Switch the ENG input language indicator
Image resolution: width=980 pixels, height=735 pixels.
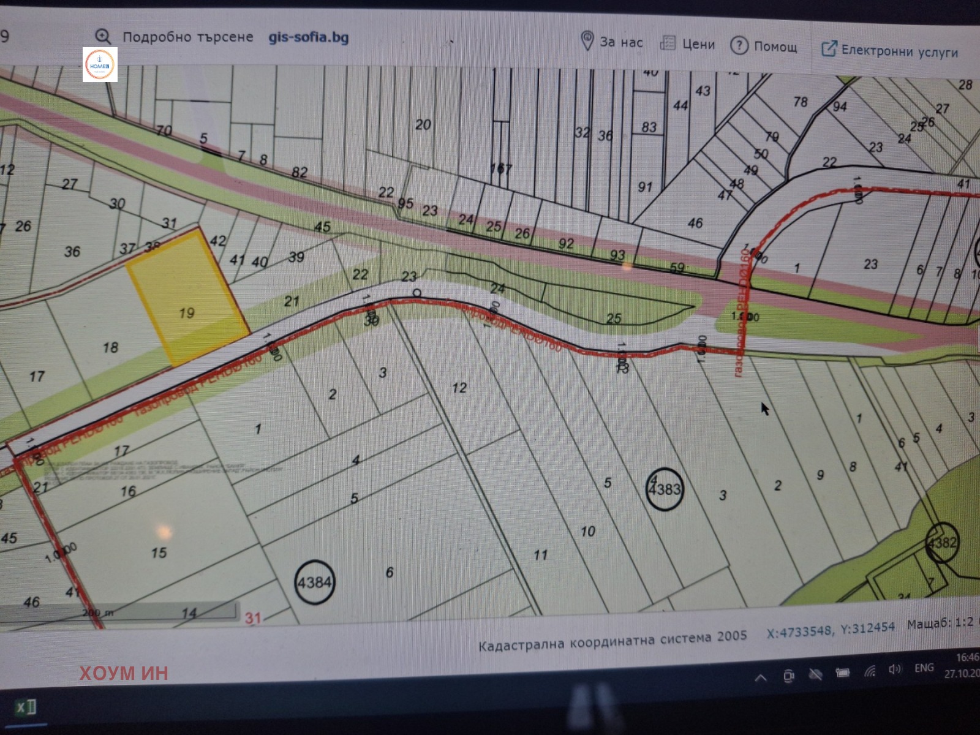(924, 668)
